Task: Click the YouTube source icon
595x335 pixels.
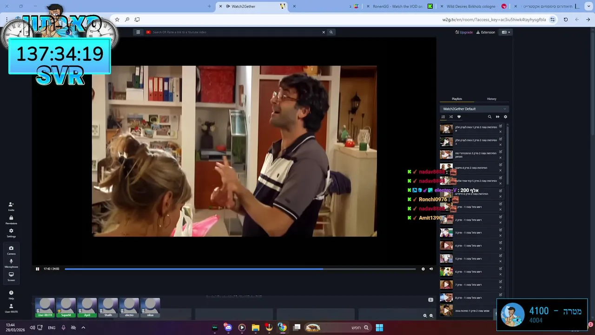Action: 148,32
